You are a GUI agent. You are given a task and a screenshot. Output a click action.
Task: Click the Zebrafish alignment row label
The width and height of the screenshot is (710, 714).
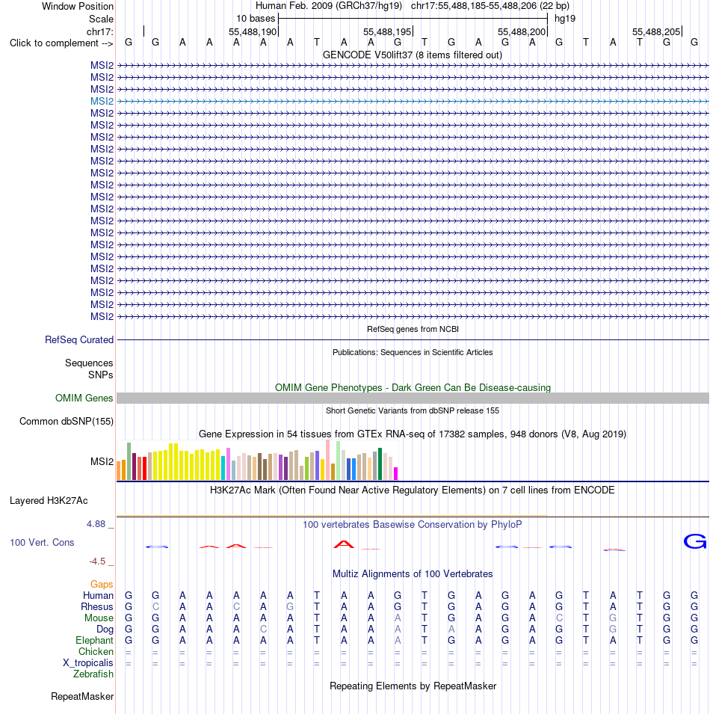[93, 674]
